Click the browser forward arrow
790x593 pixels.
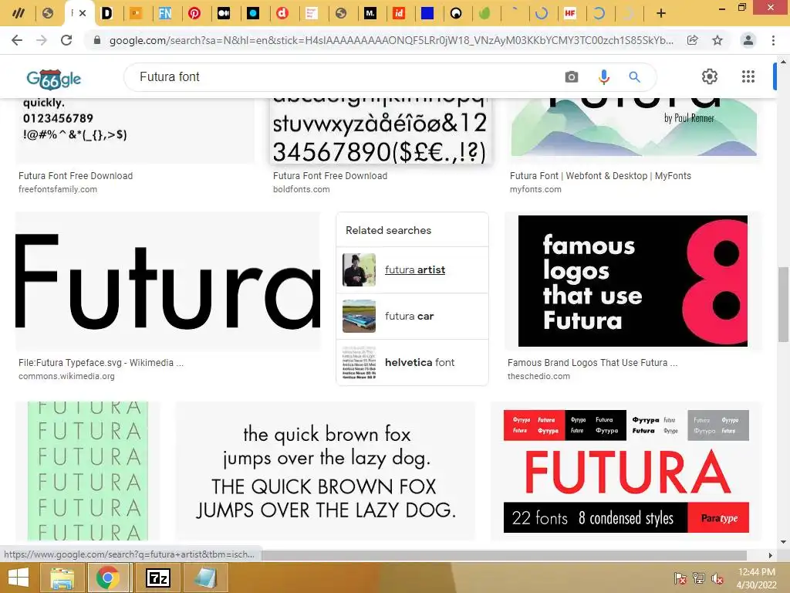click(42, 40)
